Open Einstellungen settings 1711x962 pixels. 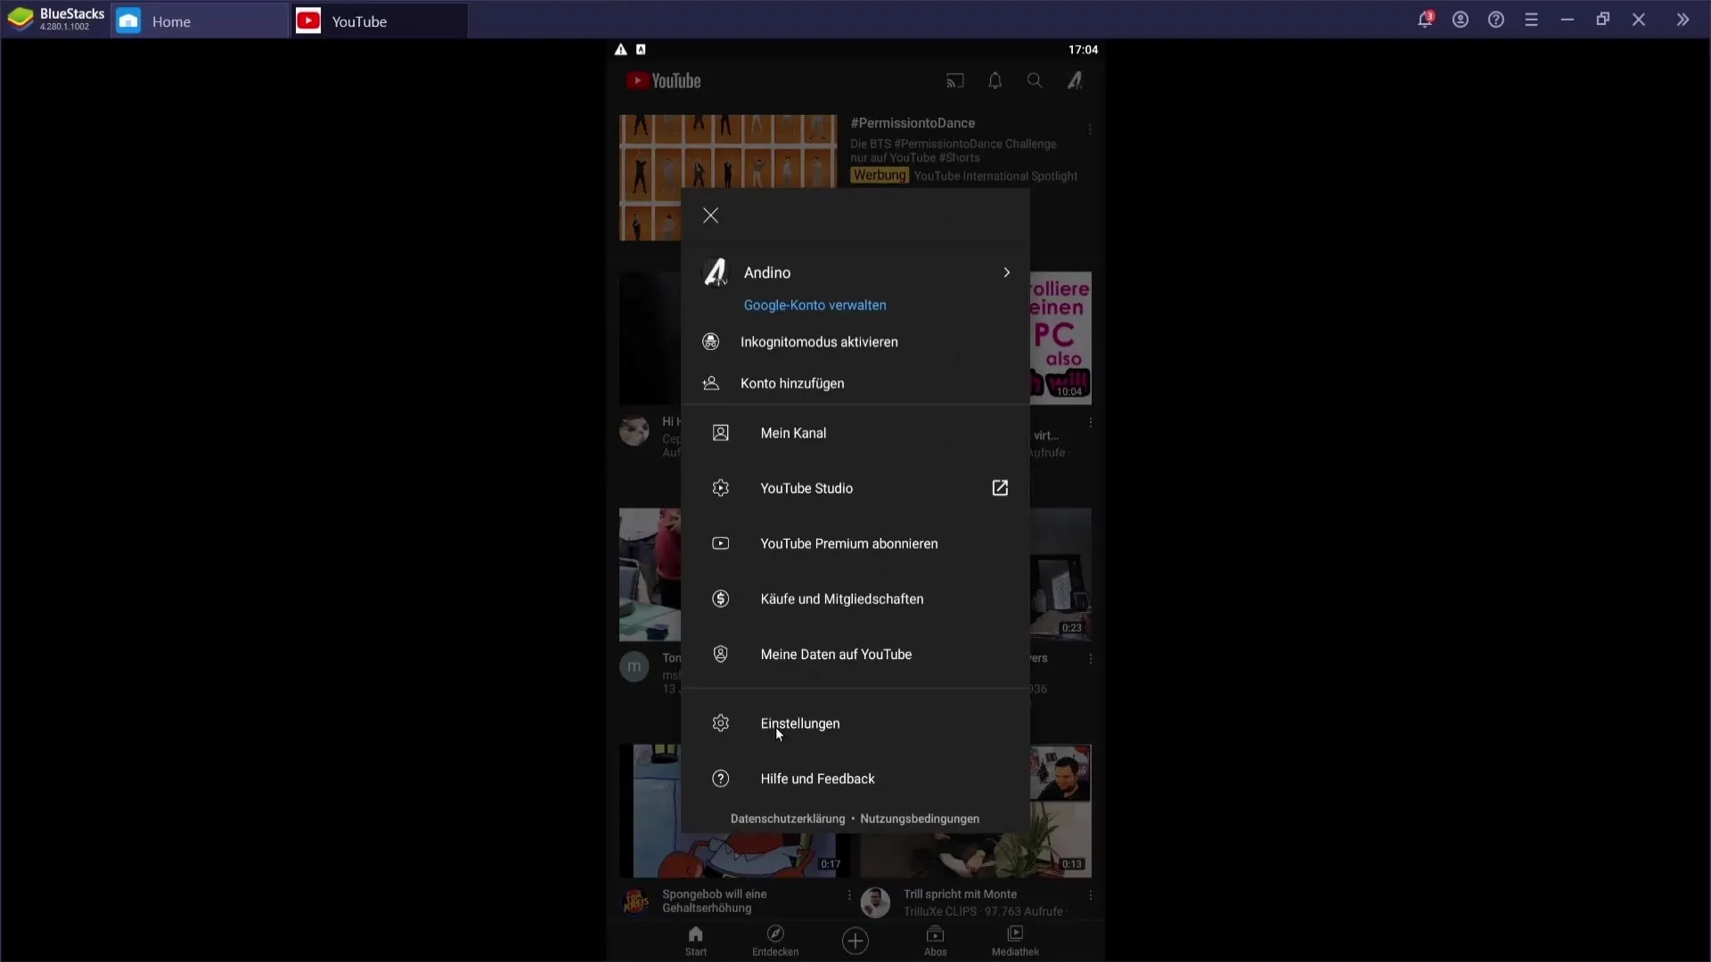[799, 723]
